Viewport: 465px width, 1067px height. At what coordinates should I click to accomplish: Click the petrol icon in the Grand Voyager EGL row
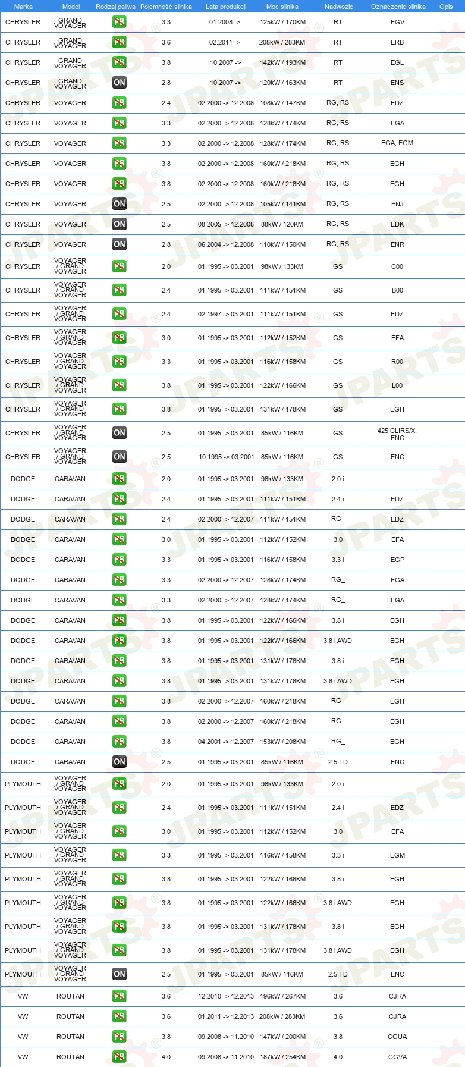120,62
